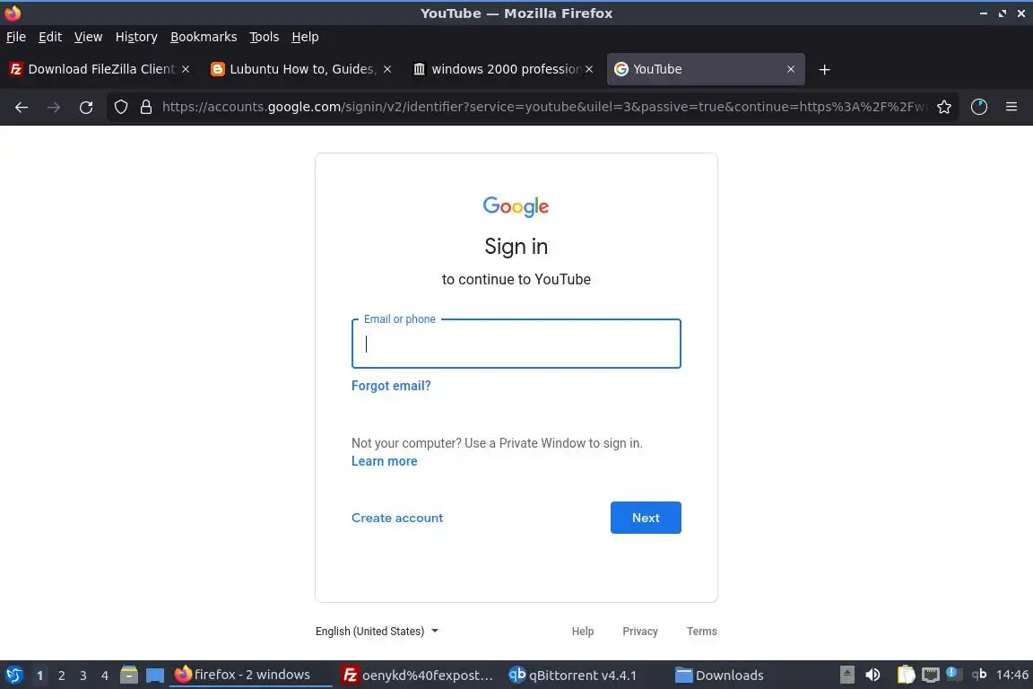Open the Tools menu
This screenshot has height=689, width=1033.
click(x=265, y=37)
